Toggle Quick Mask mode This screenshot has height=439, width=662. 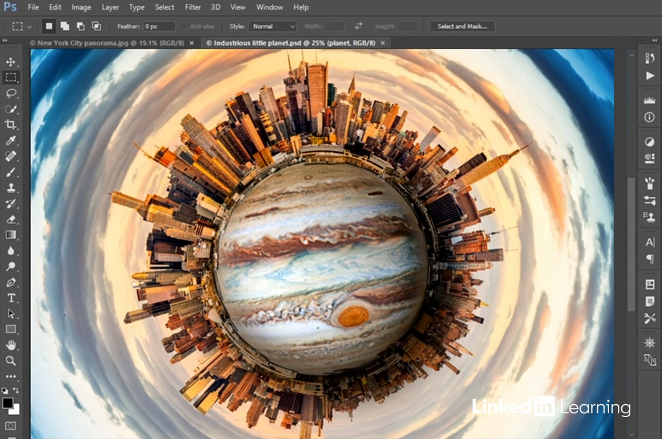[x=10, y=426]
